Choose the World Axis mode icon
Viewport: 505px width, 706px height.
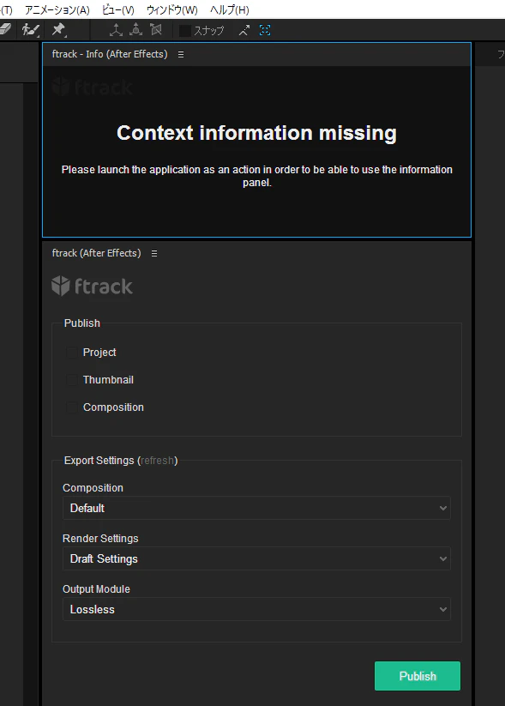[x=136, y=30]
